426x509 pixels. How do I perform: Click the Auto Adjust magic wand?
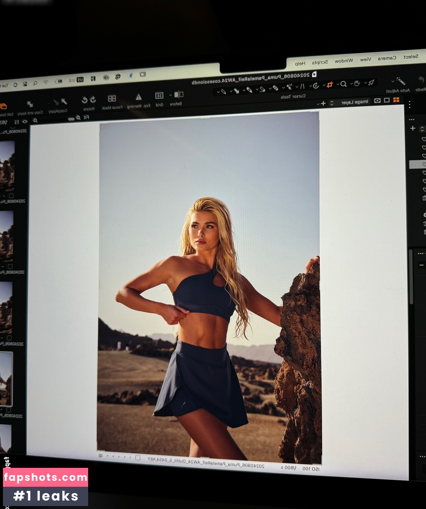point(401,81)
